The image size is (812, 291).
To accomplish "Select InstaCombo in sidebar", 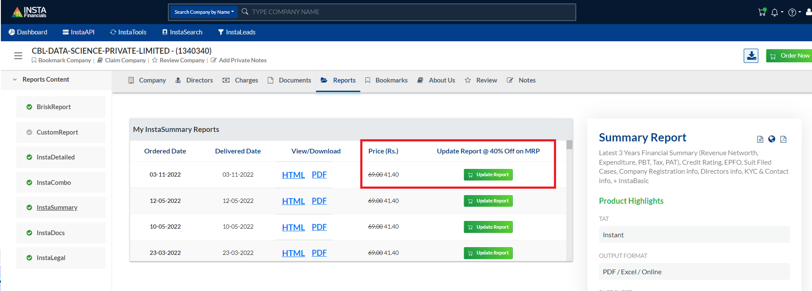I will 61,183.
